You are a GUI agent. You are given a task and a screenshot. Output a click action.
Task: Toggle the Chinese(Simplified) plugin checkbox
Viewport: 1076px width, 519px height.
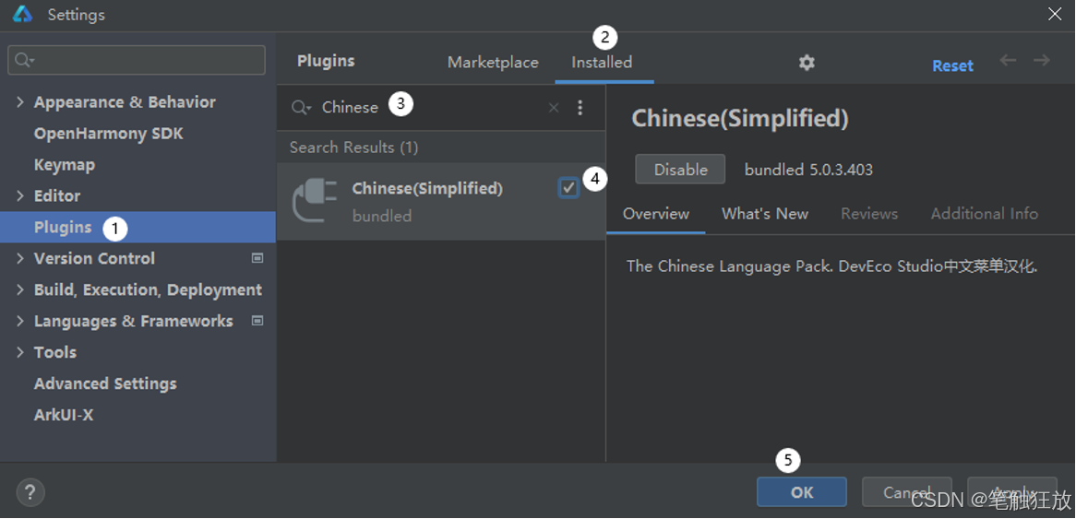(x=568, y=187)
